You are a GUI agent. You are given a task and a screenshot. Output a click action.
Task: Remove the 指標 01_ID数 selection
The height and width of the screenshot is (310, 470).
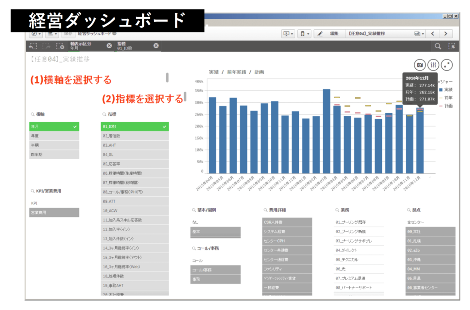(156, 45)
